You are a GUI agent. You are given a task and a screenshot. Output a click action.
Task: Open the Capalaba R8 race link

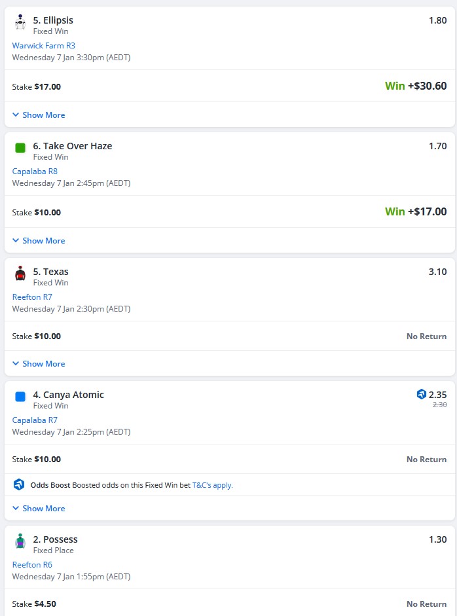pyautogui.click(x=35, y=172)
